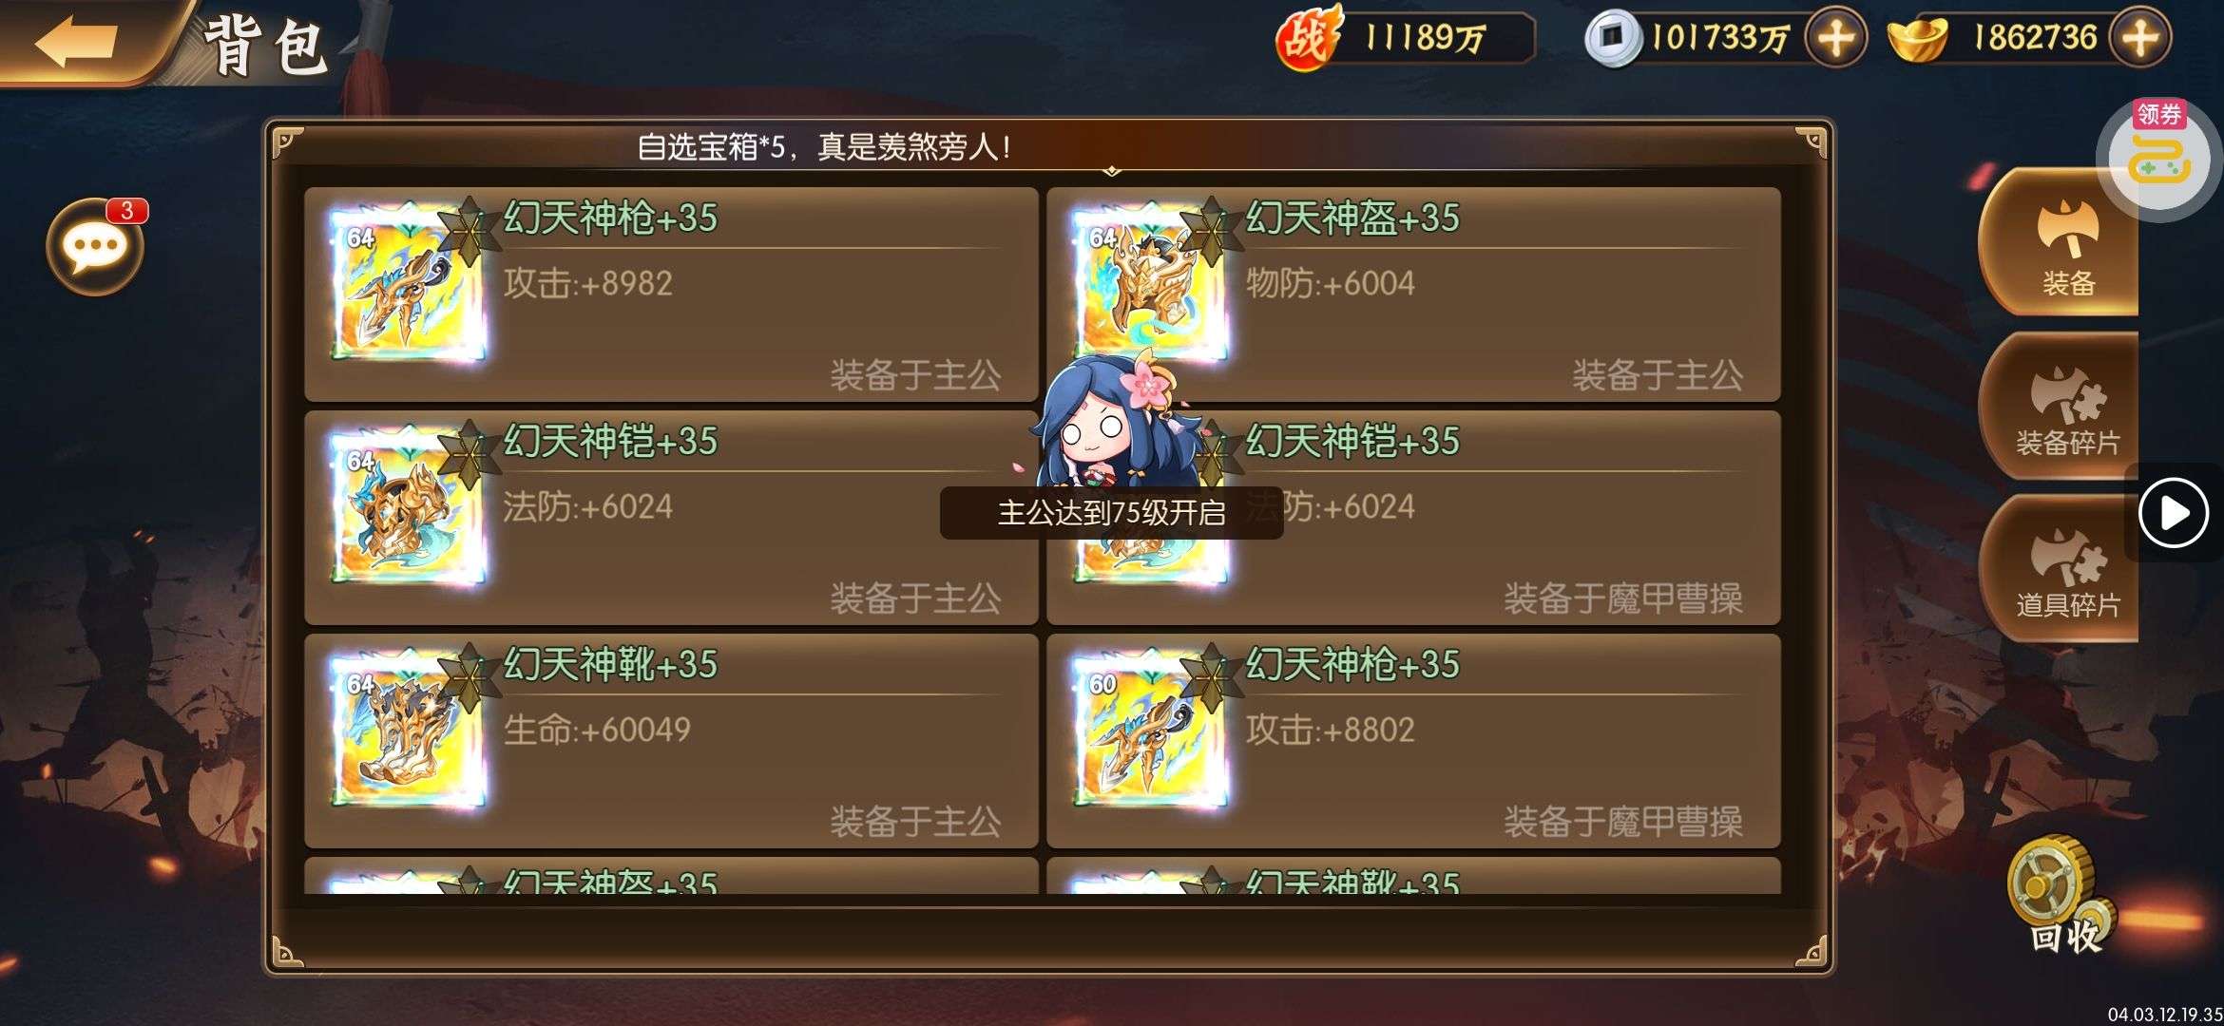Click the battle power 战 flame icon
Viewport: 2224px width, 1026px height.
pos(1309,38)
